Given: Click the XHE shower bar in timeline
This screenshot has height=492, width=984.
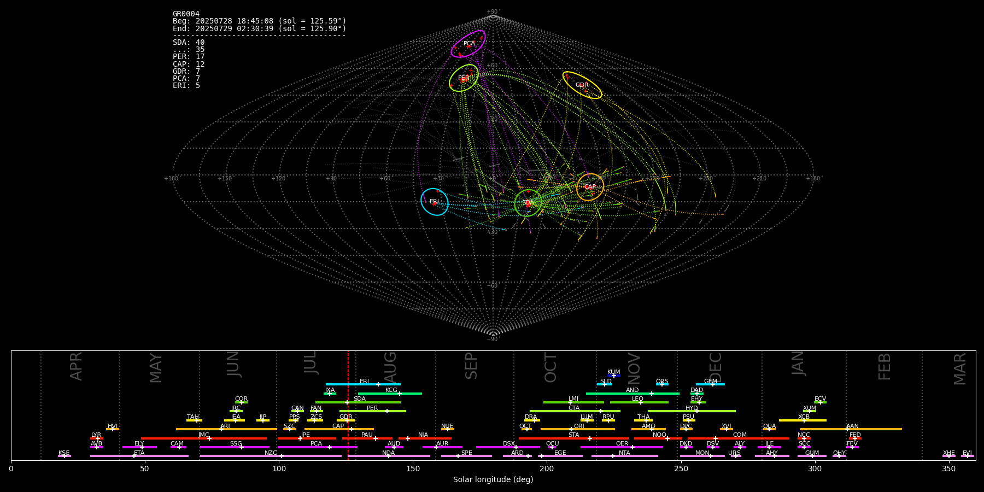Looking at the screenshot, I should point(949,456).
